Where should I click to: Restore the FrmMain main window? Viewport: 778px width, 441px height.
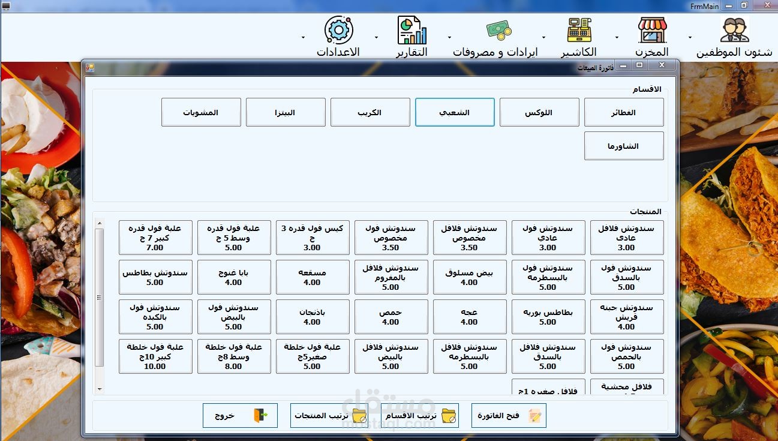click(744, 5)
